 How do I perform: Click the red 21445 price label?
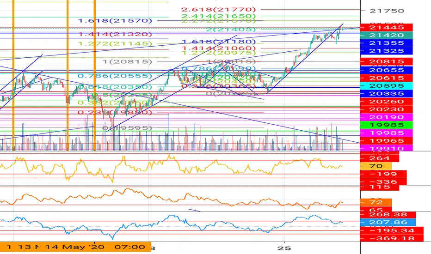(386, 27)
